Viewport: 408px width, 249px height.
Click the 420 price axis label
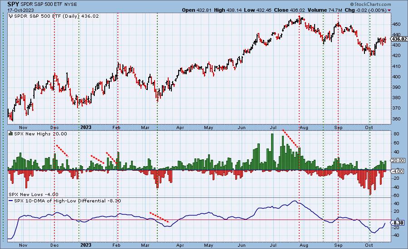[x=397, y=56]
